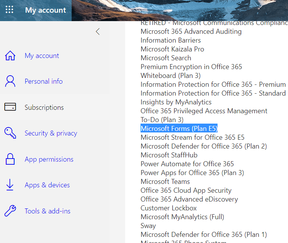The image size is (288, 243).
Task: Click the credit card Subscriptions icon
Action: [x=10, y=107]
